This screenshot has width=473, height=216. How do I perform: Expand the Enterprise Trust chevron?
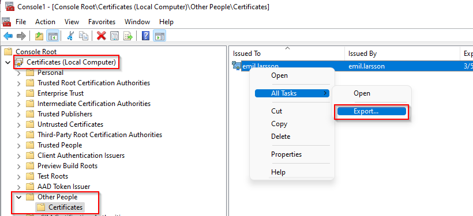18,94
